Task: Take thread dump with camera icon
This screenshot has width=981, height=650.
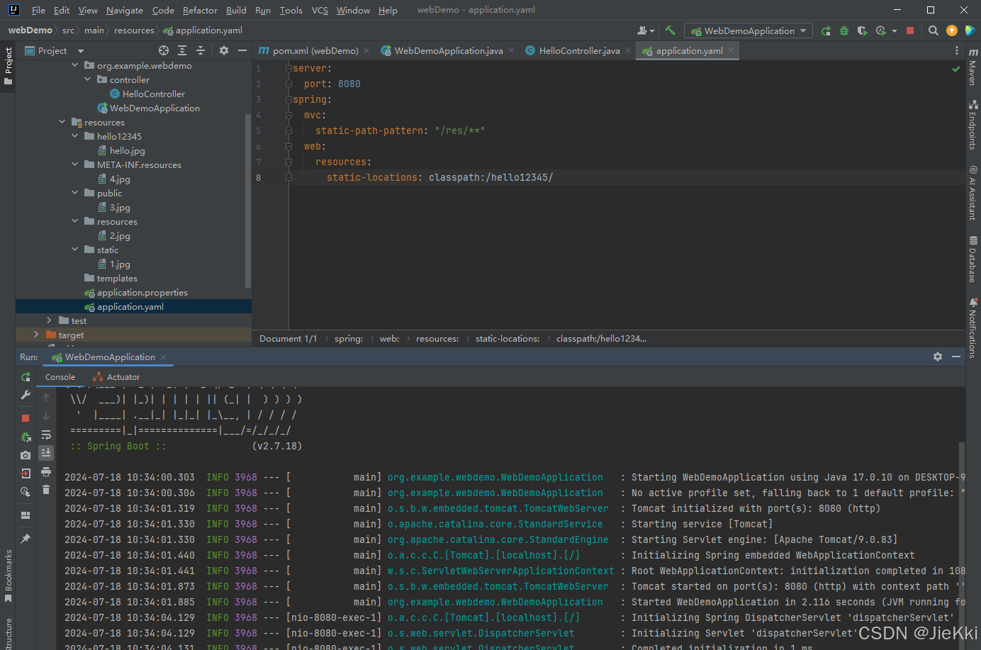Action: pyautogui.click(x=26, y=455)
